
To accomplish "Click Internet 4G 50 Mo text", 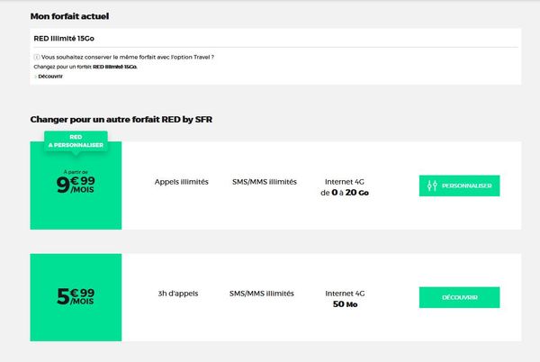I will click(343, 298).
